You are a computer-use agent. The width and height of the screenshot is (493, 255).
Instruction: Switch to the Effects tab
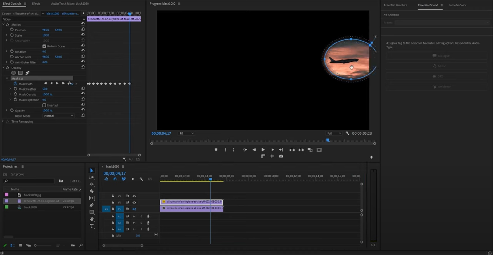click(x=36, y=4)
